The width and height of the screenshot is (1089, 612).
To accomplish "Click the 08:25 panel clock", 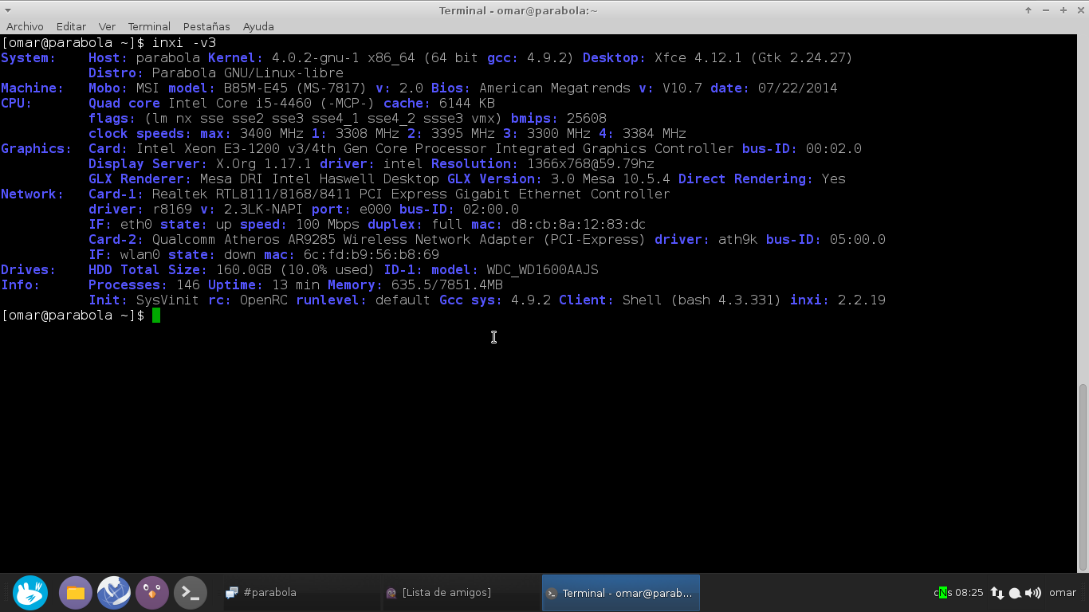I will (969, 593).
